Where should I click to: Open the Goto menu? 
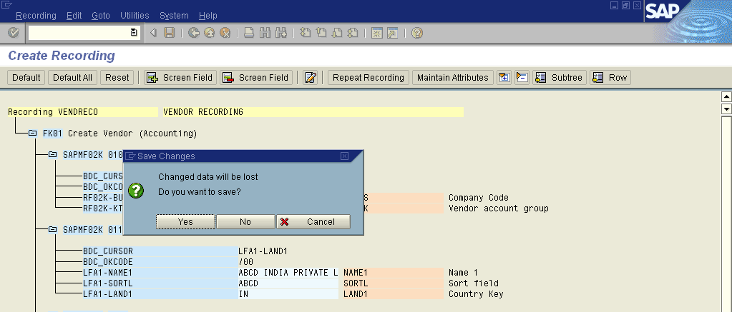pos(101,15)
